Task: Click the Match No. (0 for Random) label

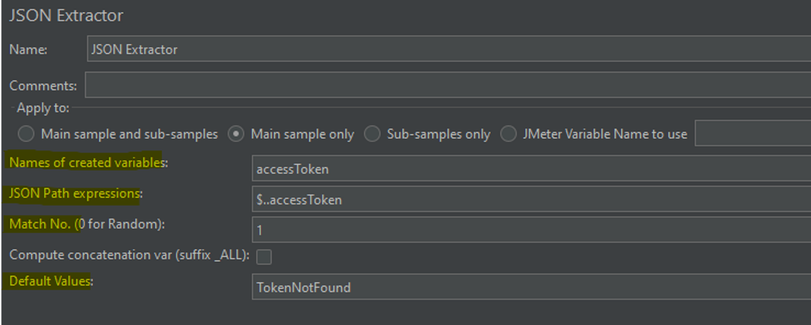Action: coord(87,224)
